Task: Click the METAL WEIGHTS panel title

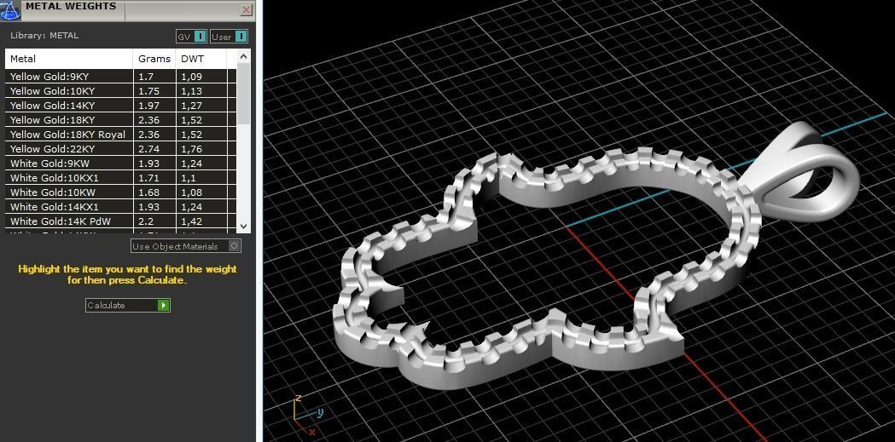Action: tap(71, 6)
